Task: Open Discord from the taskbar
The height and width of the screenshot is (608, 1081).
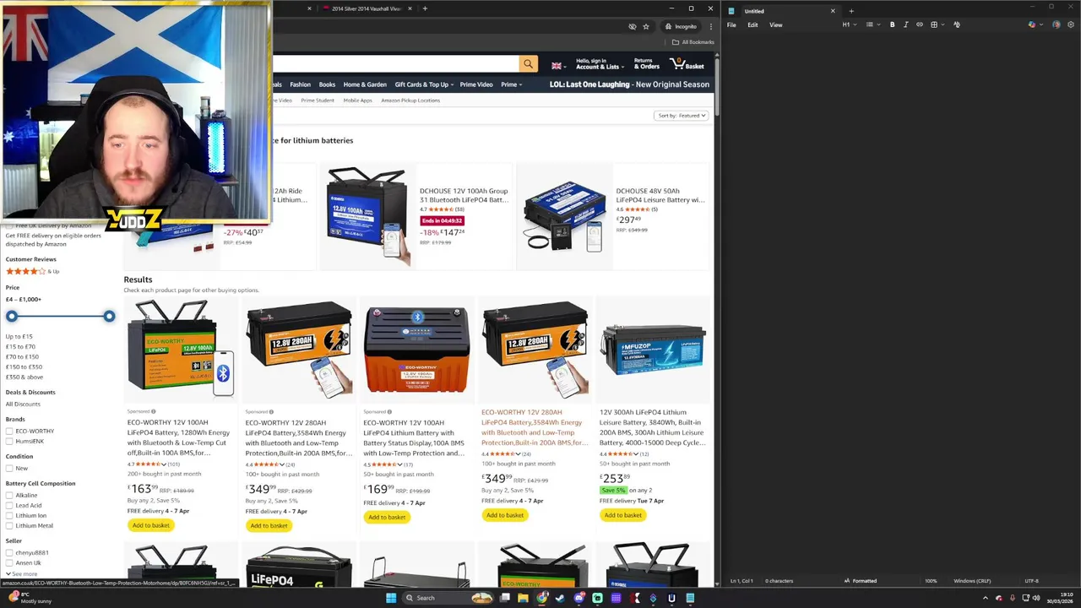Action: click(x=579, y=598)
